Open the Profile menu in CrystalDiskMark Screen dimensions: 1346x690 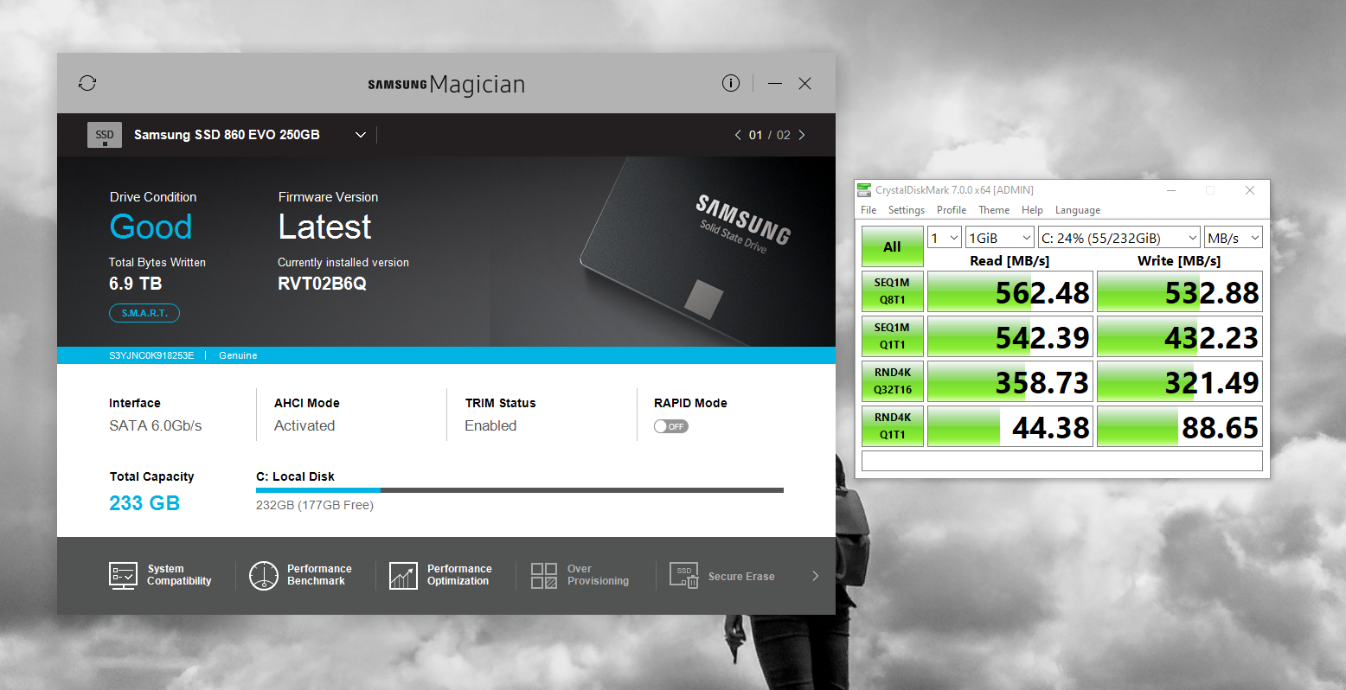tap(952, 210)
